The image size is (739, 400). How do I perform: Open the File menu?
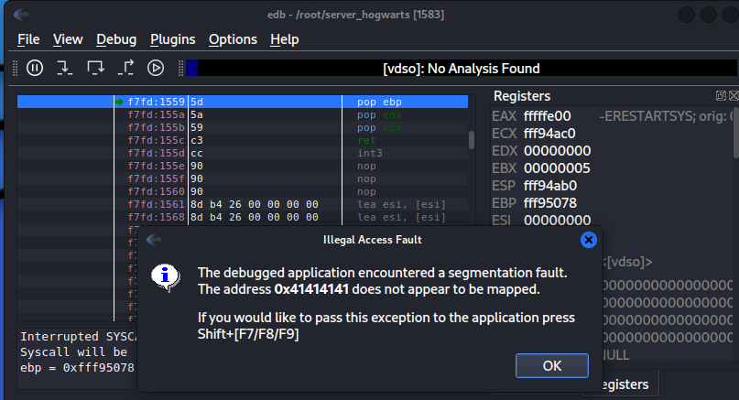pos(28,39)
